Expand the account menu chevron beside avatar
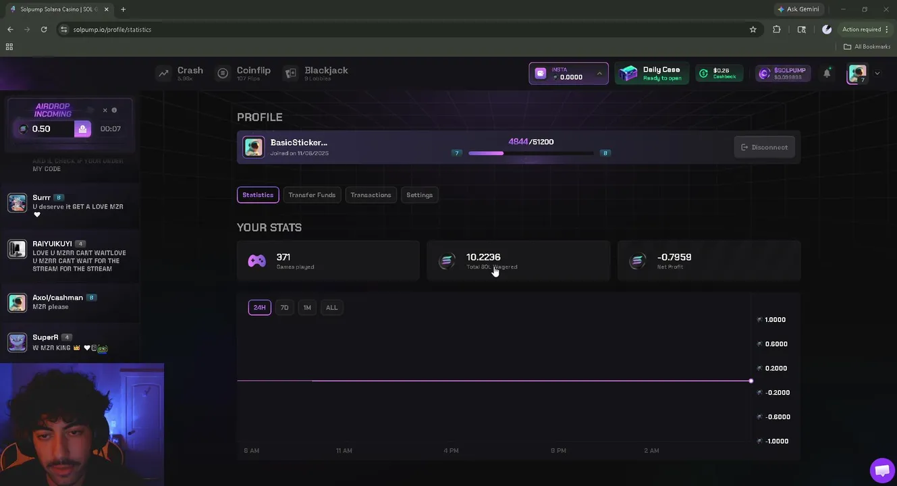Viewport: 897px width, 486px height. [x=877, y=74]
